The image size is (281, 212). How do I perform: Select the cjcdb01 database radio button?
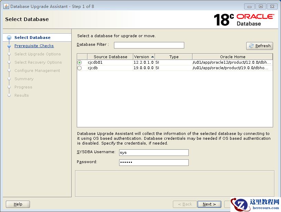click(x=80, y=62)
